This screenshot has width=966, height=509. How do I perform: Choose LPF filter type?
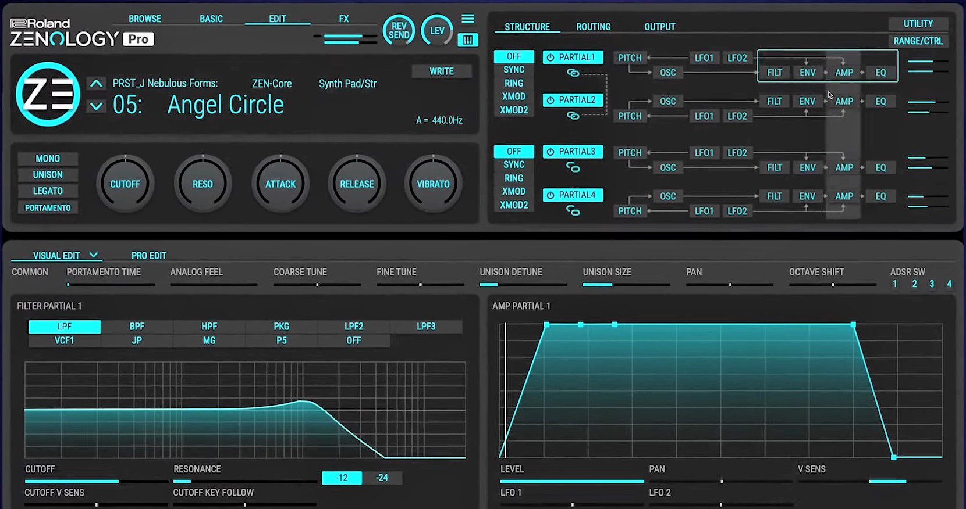pos(65,327)
